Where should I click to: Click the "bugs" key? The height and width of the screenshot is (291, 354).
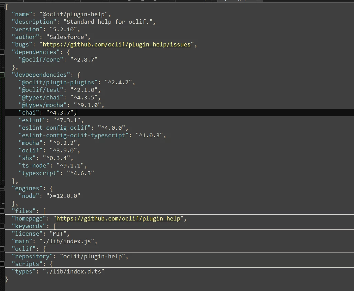pos(22,44)
